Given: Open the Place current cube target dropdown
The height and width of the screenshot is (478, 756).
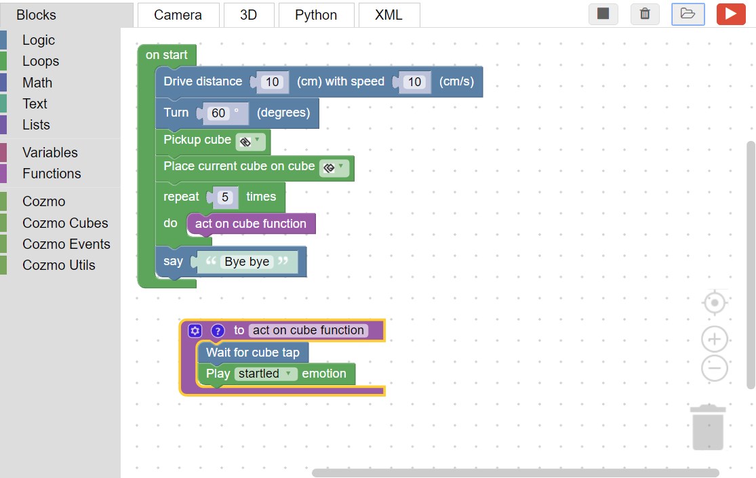Looking at the screenshot, I should [x=334, y=167].
